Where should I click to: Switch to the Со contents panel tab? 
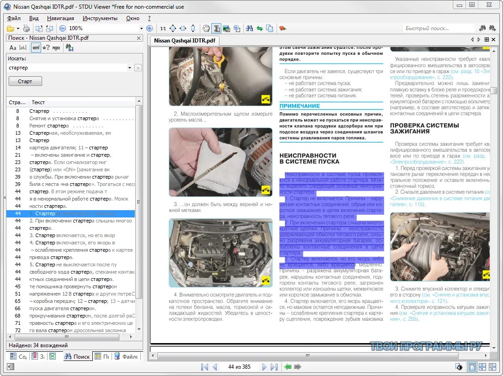18,356
